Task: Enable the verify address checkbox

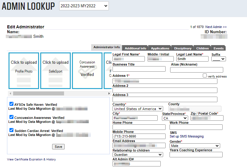Action: pyautogui.click(x=205, y=76)
